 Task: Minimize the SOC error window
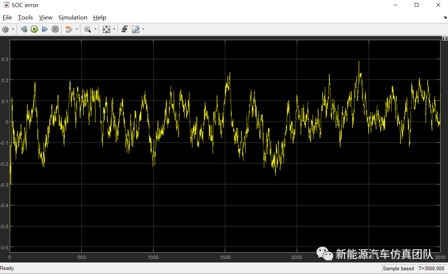395,5
